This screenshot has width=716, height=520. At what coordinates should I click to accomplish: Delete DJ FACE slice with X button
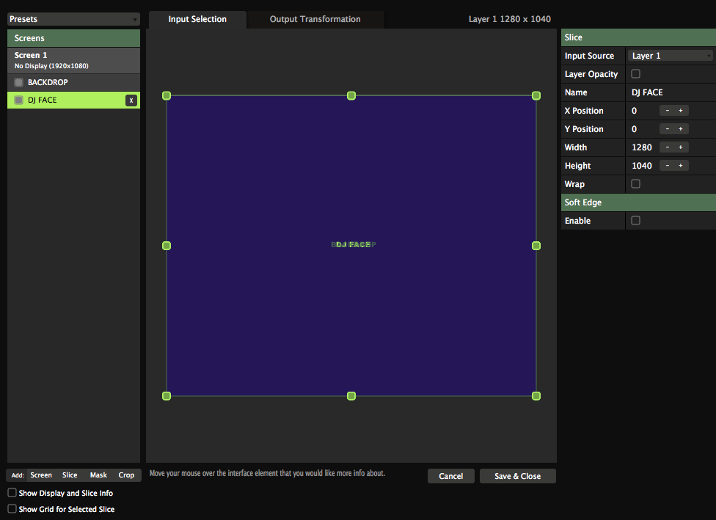point(131,100)
